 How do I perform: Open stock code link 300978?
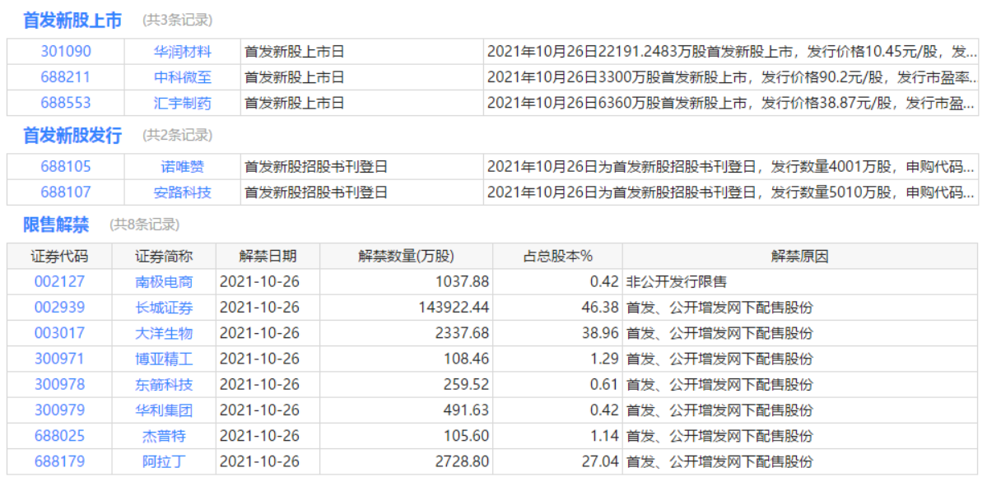pyautogui.click(x=59, y=385)
